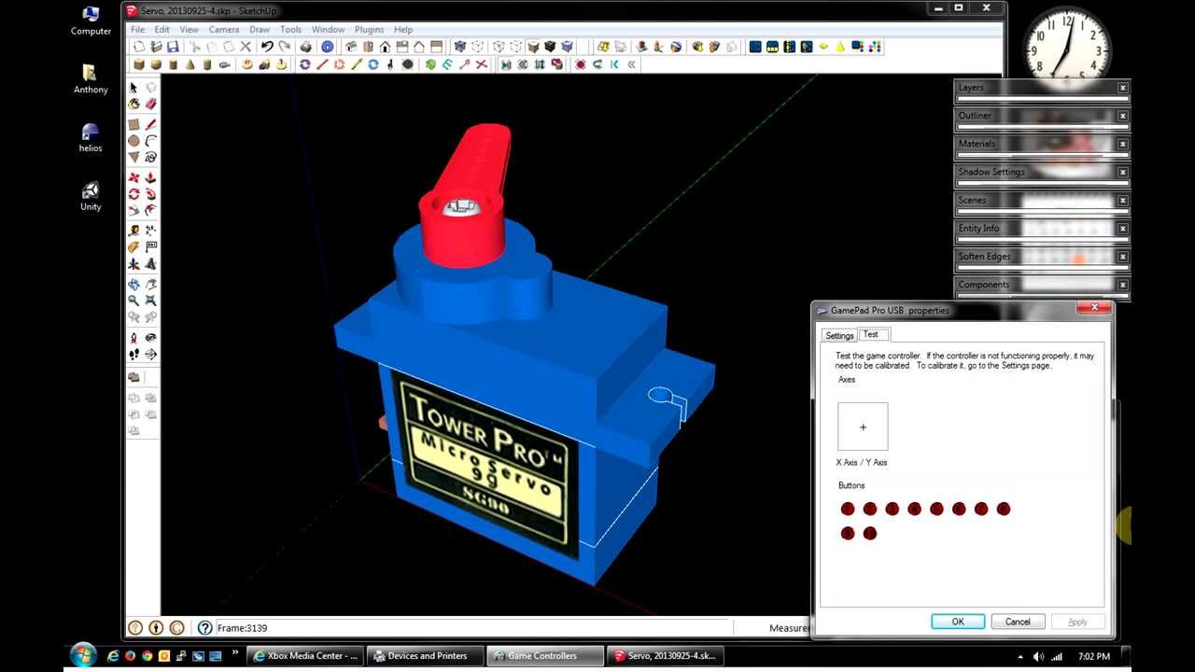Click OK in GamePad properties
This screenshot has height=672, width=1195.
pos(958,622)
